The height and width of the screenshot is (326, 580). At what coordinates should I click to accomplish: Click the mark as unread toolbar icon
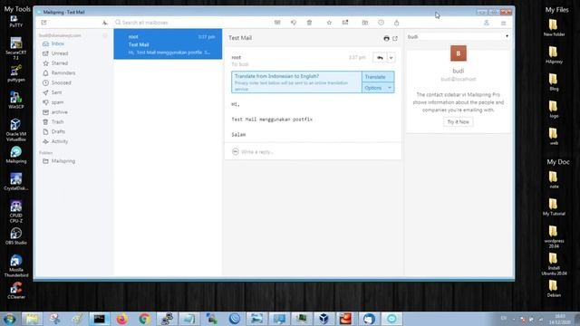[x=345, y=23]
